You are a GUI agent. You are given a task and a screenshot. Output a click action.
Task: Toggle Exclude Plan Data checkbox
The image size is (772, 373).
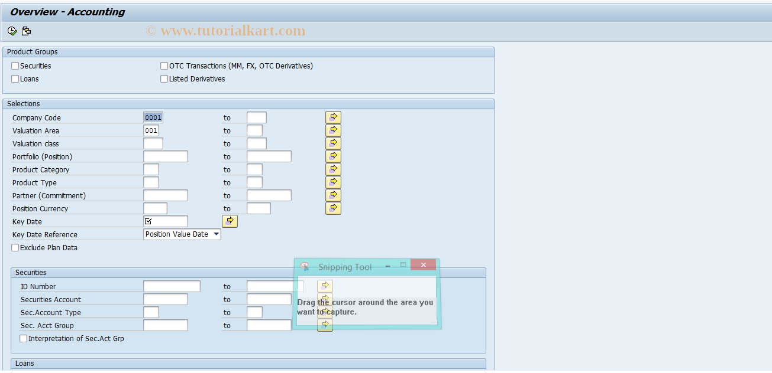coord(15,248)
